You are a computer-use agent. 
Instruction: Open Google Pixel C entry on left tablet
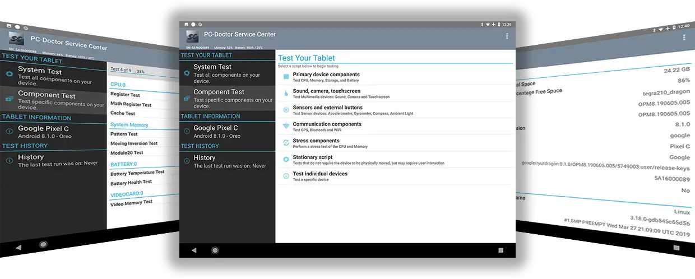[53, 132]
